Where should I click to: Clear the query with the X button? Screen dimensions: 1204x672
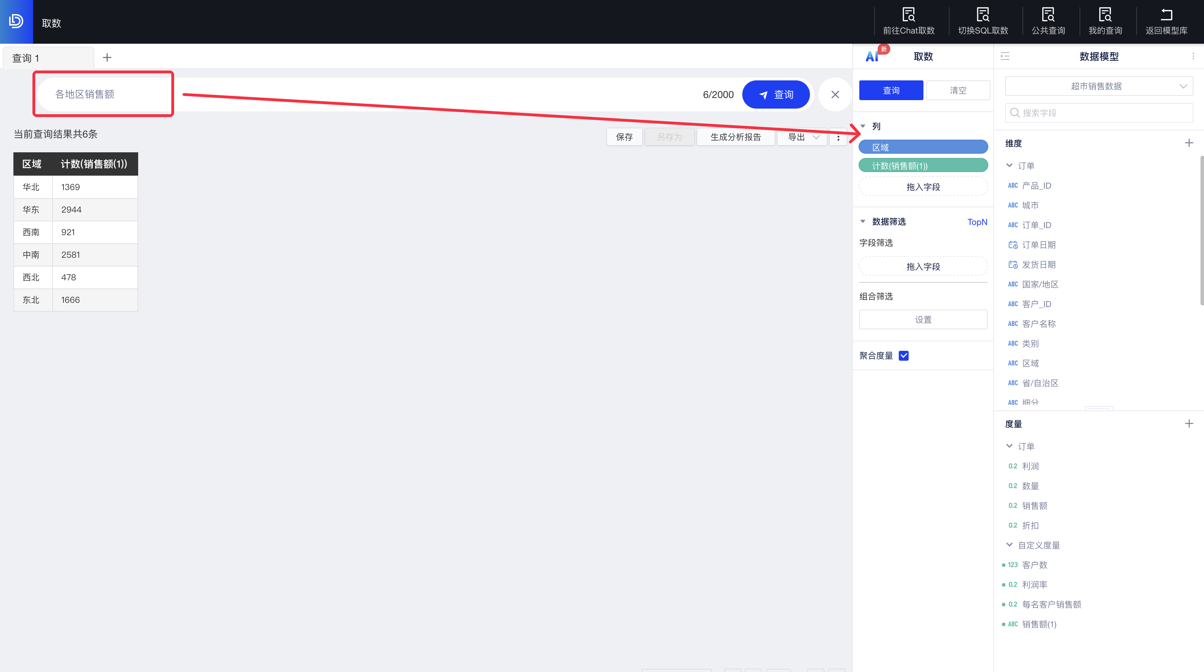(835, 94)
